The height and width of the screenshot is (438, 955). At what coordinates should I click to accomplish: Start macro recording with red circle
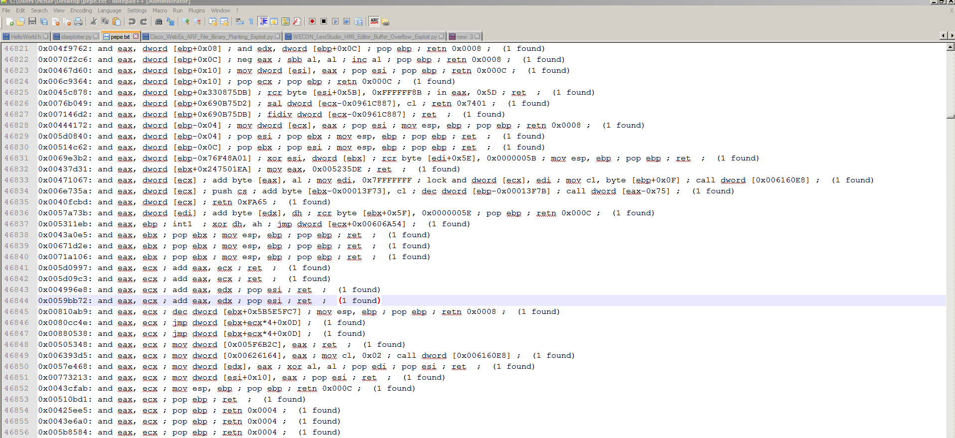click(312, 21)
